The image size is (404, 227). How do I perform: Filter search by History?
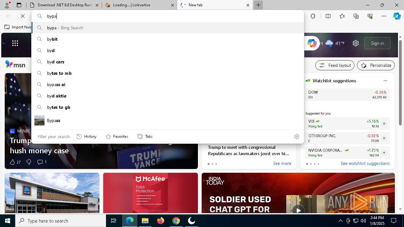[x=86, y=137]
